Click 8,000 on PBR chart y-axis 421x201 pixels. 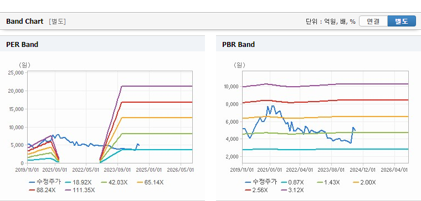point(232,104)
